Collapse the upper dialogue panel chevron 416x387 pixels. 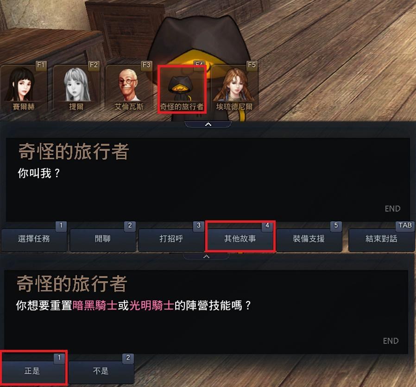point(208,124)
